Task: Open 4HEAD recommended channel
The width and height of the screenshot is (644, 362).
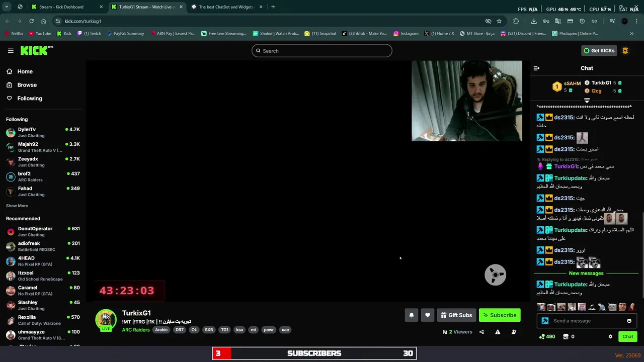Action: (43, 261)
